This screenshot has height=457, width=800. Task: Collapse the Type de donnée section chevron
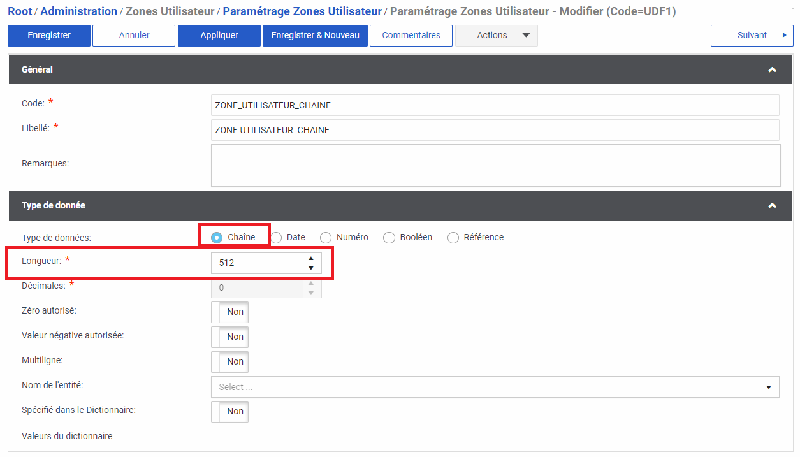pos(772,206)
